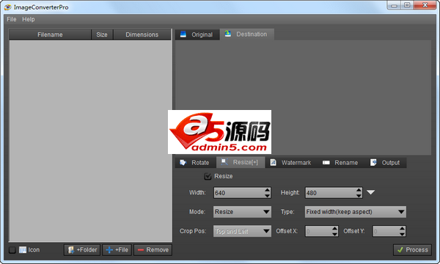The width and height of the screenshot is (440, 264).
Task: Click the Offset X input field
Action: click(318, 231)
